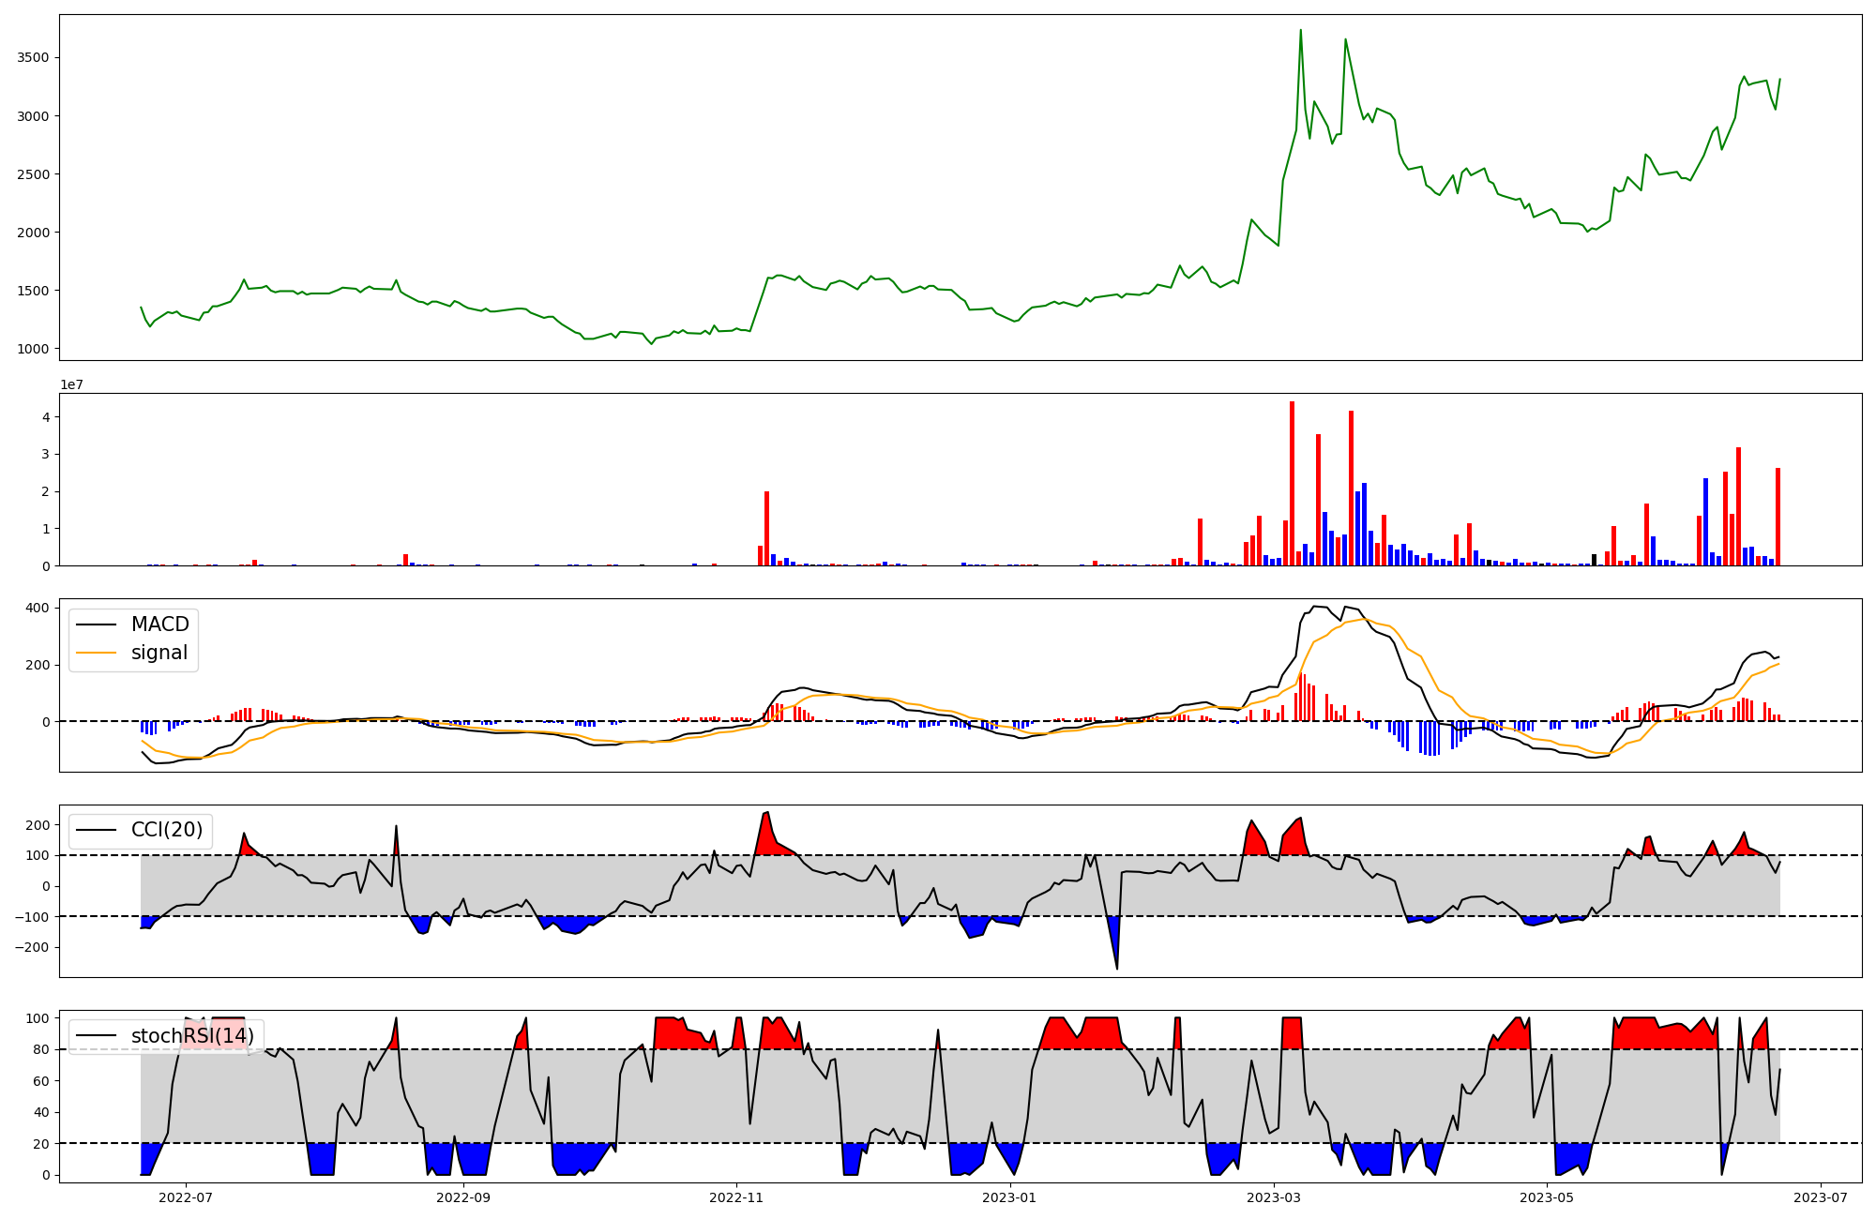This screenshot has height=1219, width=1876.
Task: Click the single black volume bar
Action: click(1594, 560)
